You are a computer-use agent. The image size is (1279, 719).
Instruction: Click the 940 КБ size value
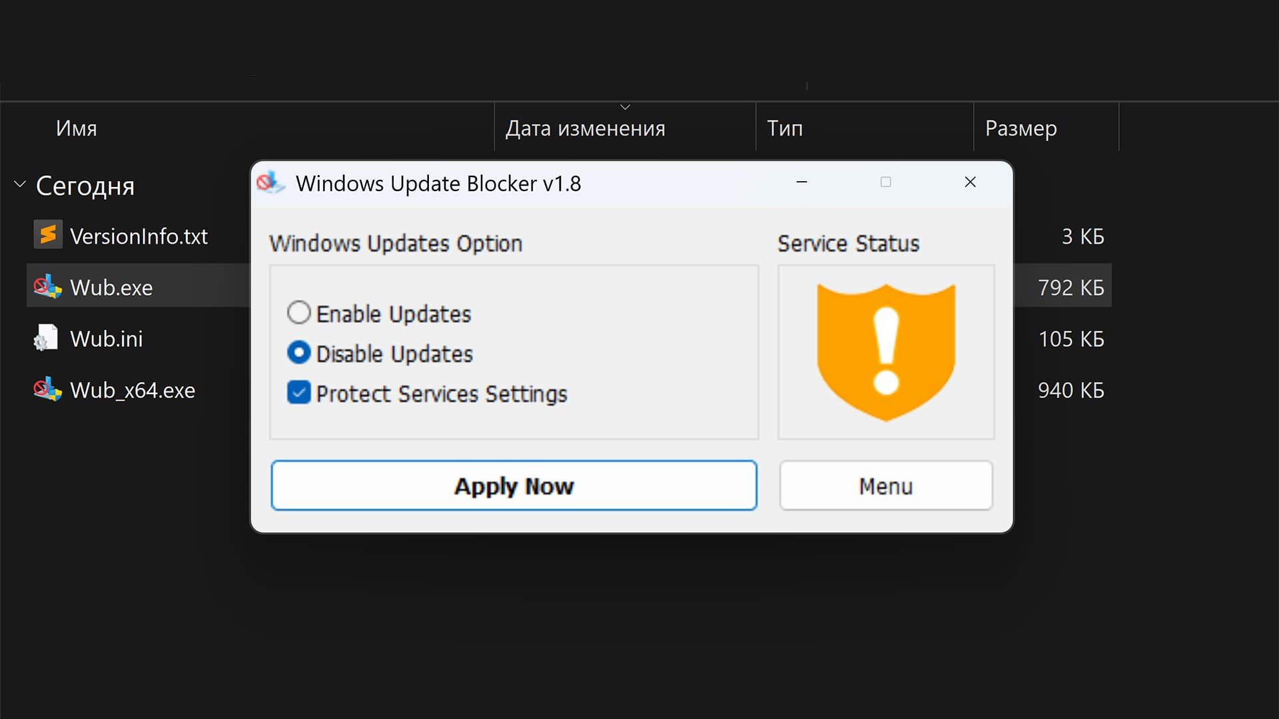coord(1070,390)
